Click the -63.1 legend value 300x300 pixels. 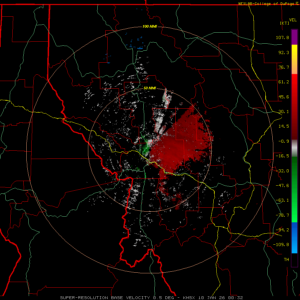click(282, 200)
